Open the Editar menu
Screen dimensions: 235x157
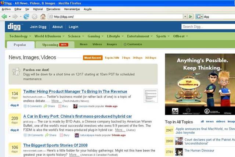click(x=18, y=9)
